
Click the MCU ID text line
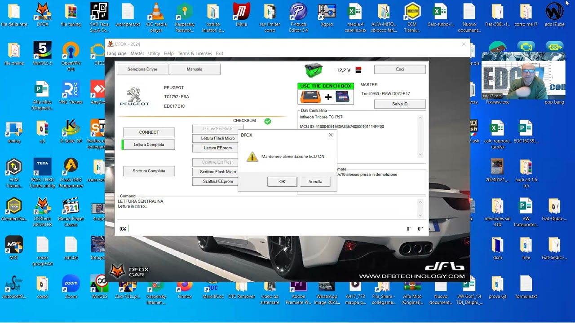(x=342, y=127)
